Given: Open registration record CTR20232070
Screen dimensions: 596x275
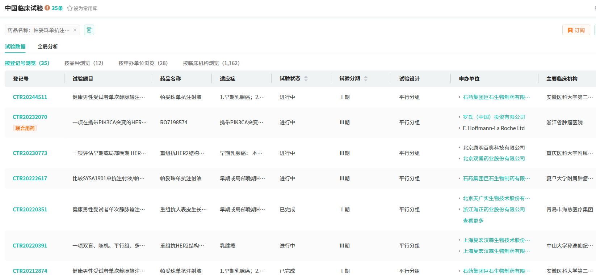Looking at the screenshot, I should pos(30,117).
